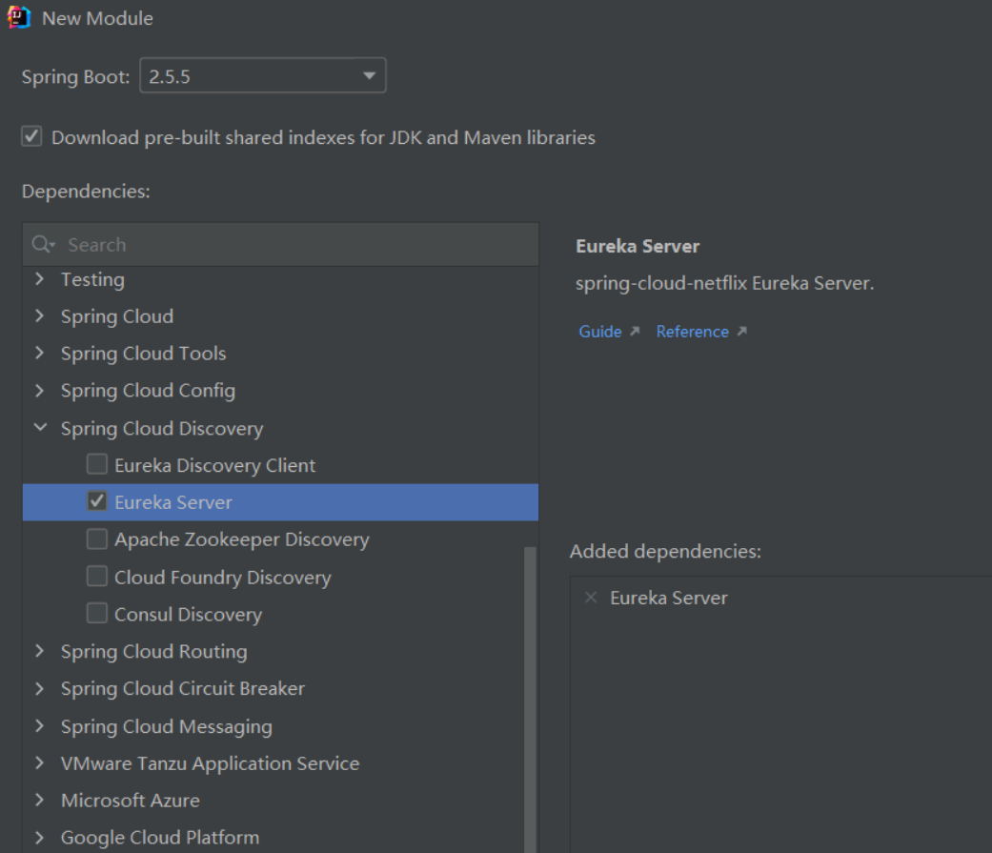Expand the Spring Cloud Messaging node

[x=40, y=725]
